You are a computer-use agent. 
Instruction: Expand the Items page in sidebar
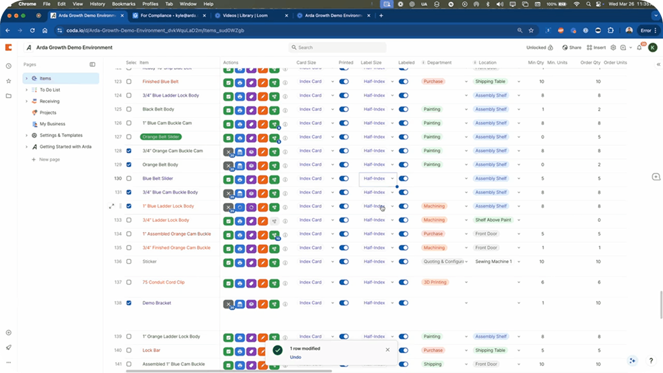[26, 78]
